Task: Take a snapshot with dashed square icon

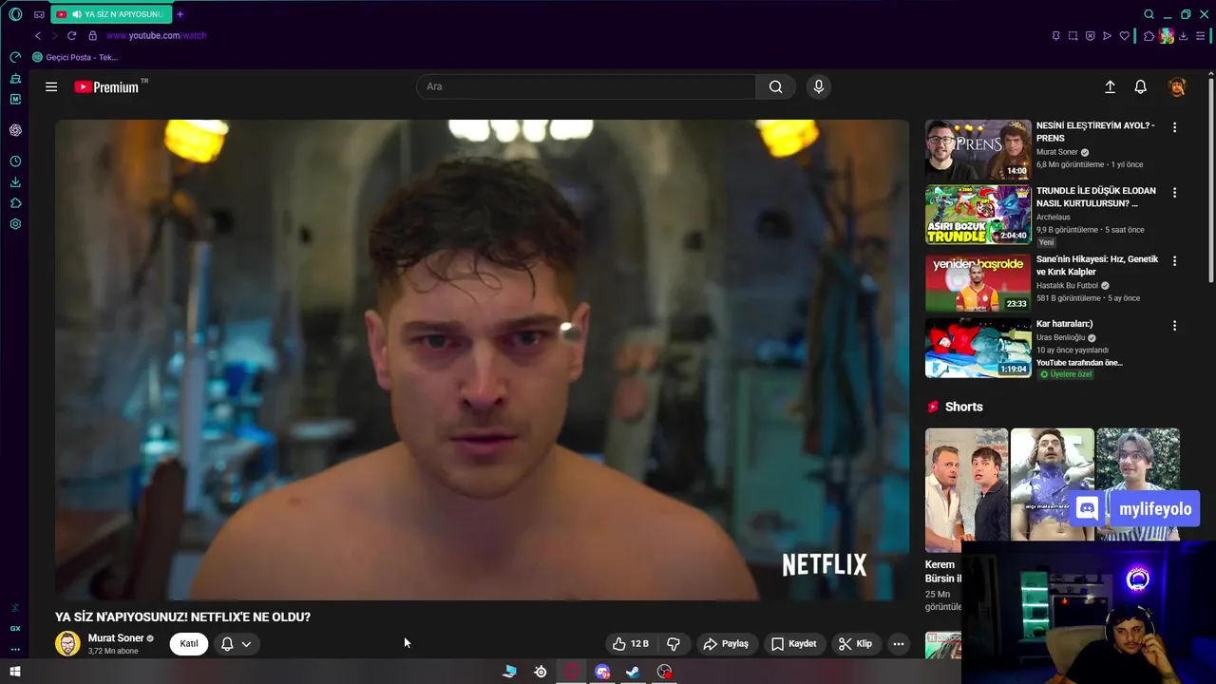Action: [x=1073, y=36]
